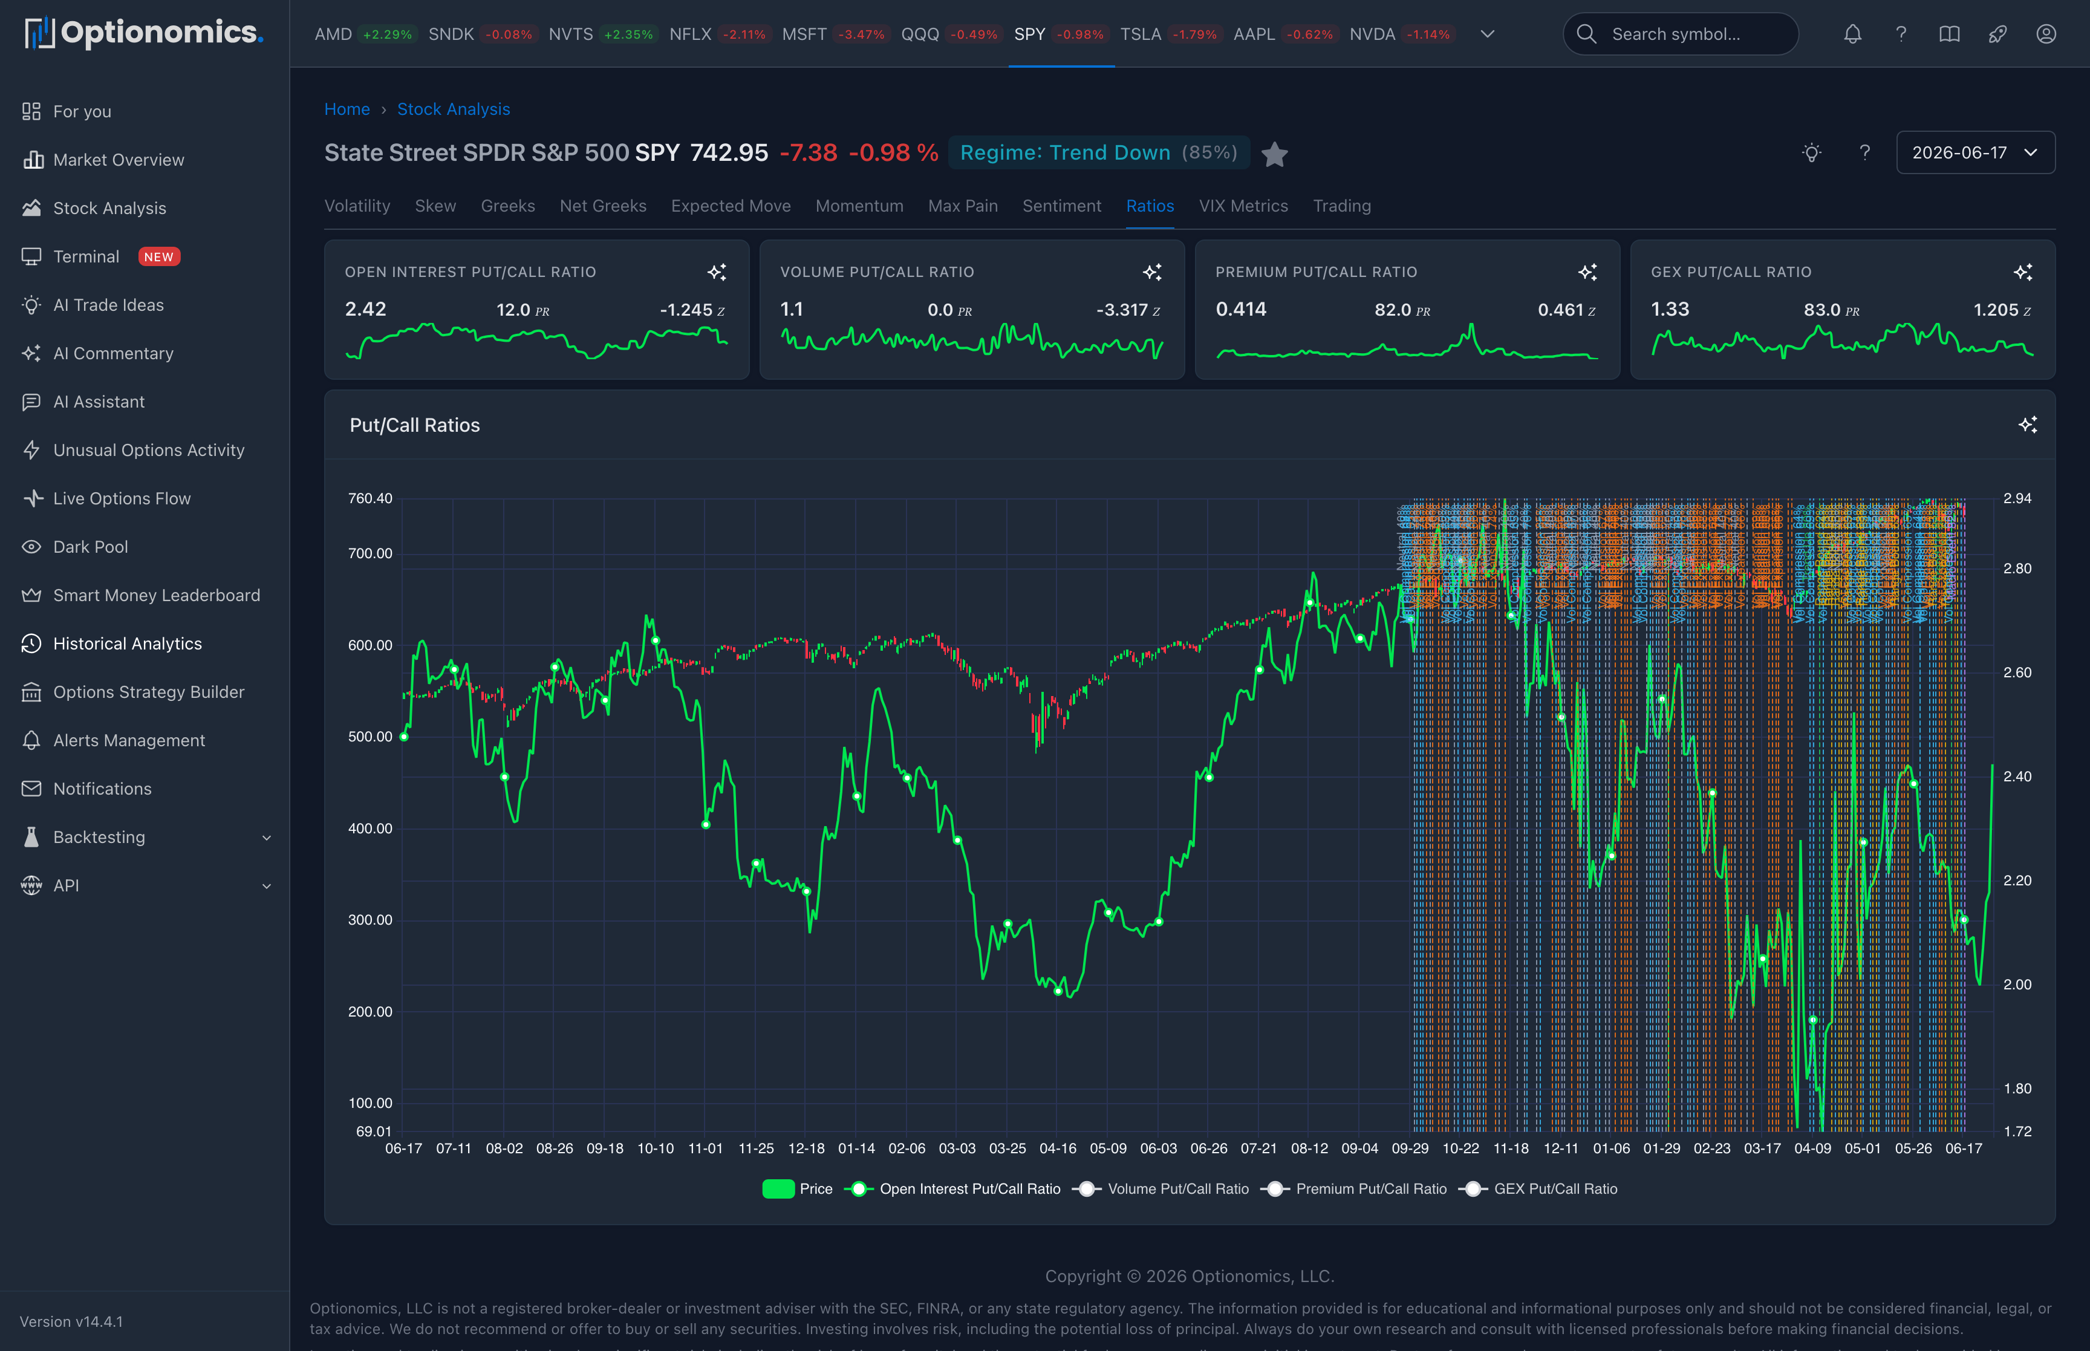The height and width of the screenshot is (1351, 2090).
Task: Open the documentation book icon
Action: tap(1949, 34)
